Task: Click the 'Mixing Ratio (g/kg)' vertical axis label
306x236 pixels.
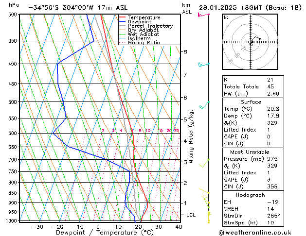Action: [x=191, y=136]
